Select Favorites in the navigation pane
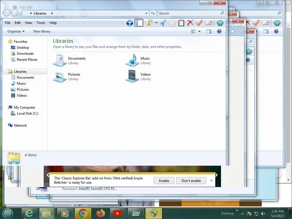 pyautogui.click(x=21, y=42)
